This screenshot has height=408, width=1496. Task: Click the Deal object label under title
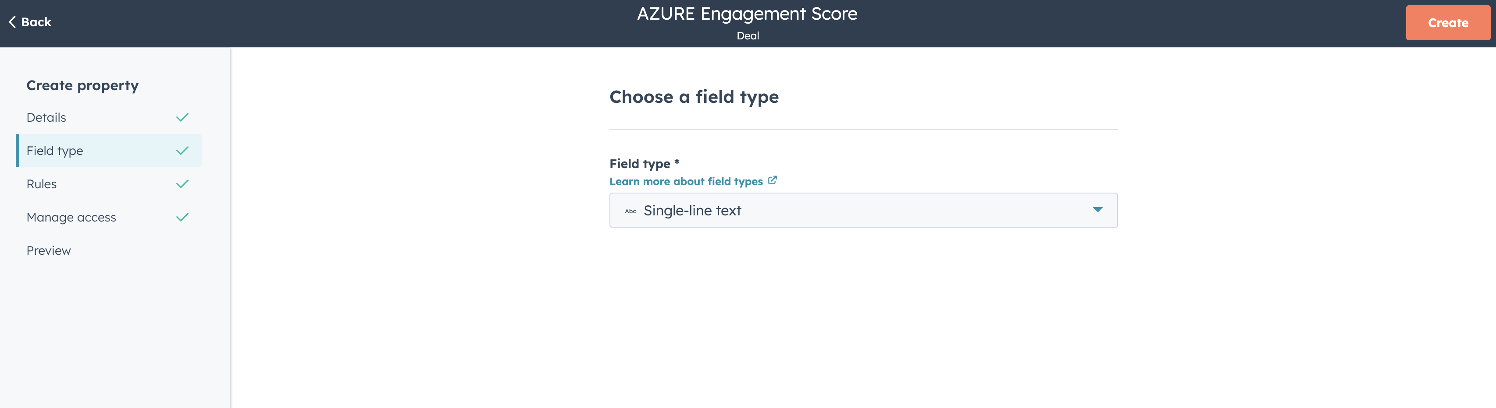(x=748, y=36)
